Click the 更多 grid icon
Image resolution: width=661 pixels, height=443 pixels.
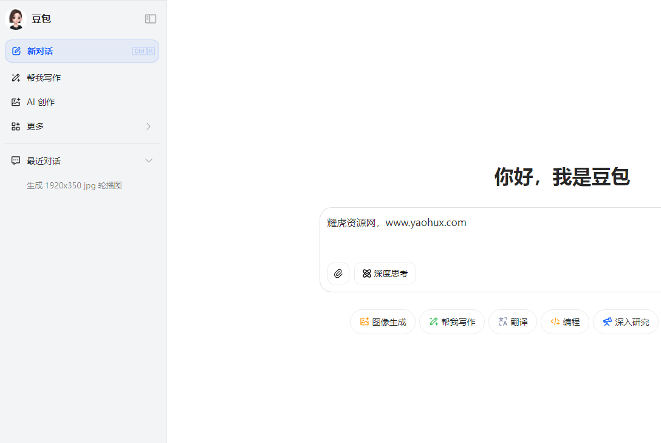[16, 126]
